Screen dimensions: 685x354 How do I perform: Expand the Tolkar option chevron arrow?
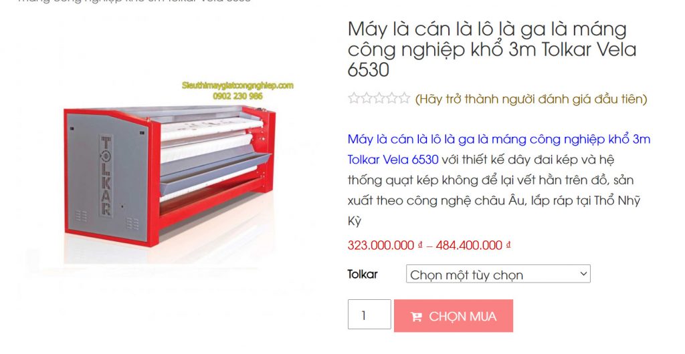click(x=583, y=274)
